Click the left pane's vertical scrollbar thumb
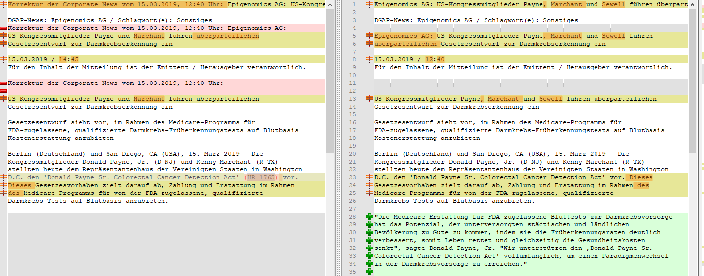This screenshot has width=704, height=276. (330, 81)
